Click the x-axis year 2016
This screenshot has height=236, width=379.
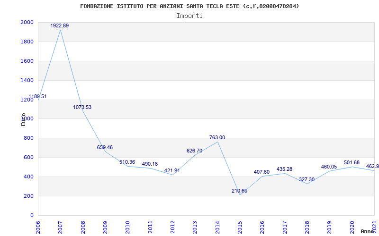[x=262, y=227]
